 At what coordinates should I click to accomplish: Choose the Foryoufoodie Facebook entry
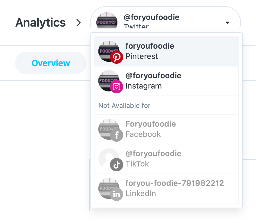pos(166,129)
